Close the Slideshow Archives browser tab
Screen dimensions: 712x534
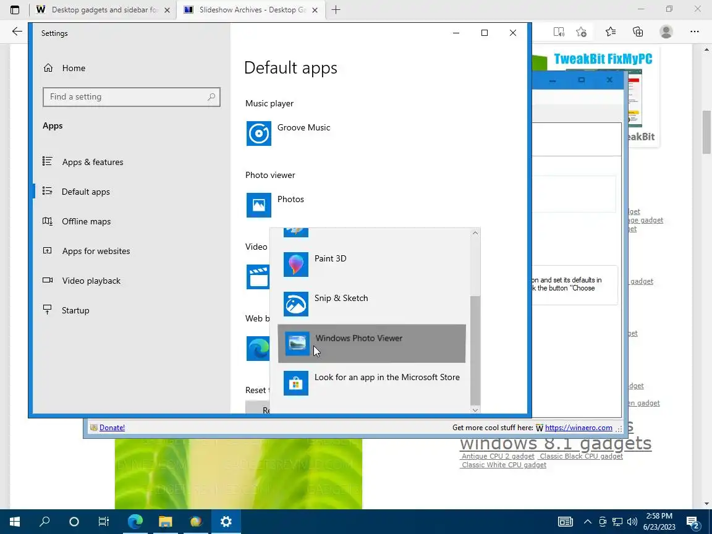coord(315,10)
